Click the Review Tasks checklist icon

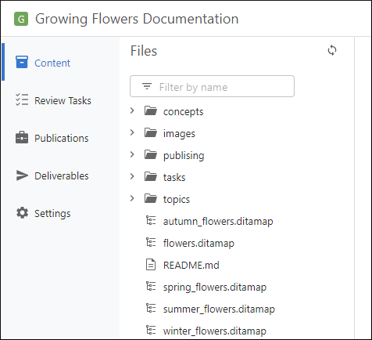(22, 99)
